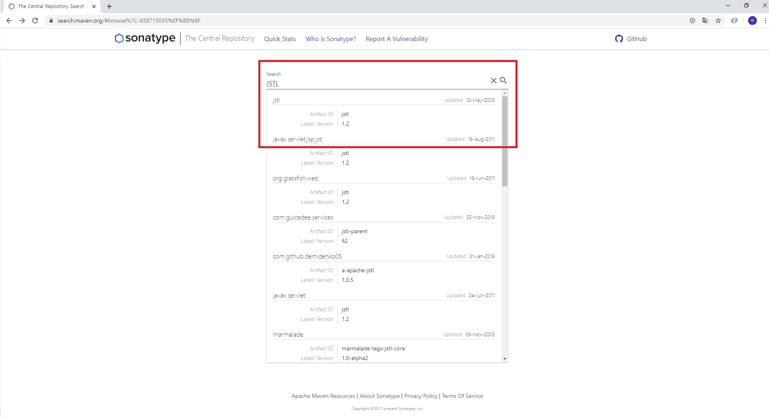This screenshot has height=418, width=769.
Task: Click inside the JSTL search field
Action: pos(377,83)
